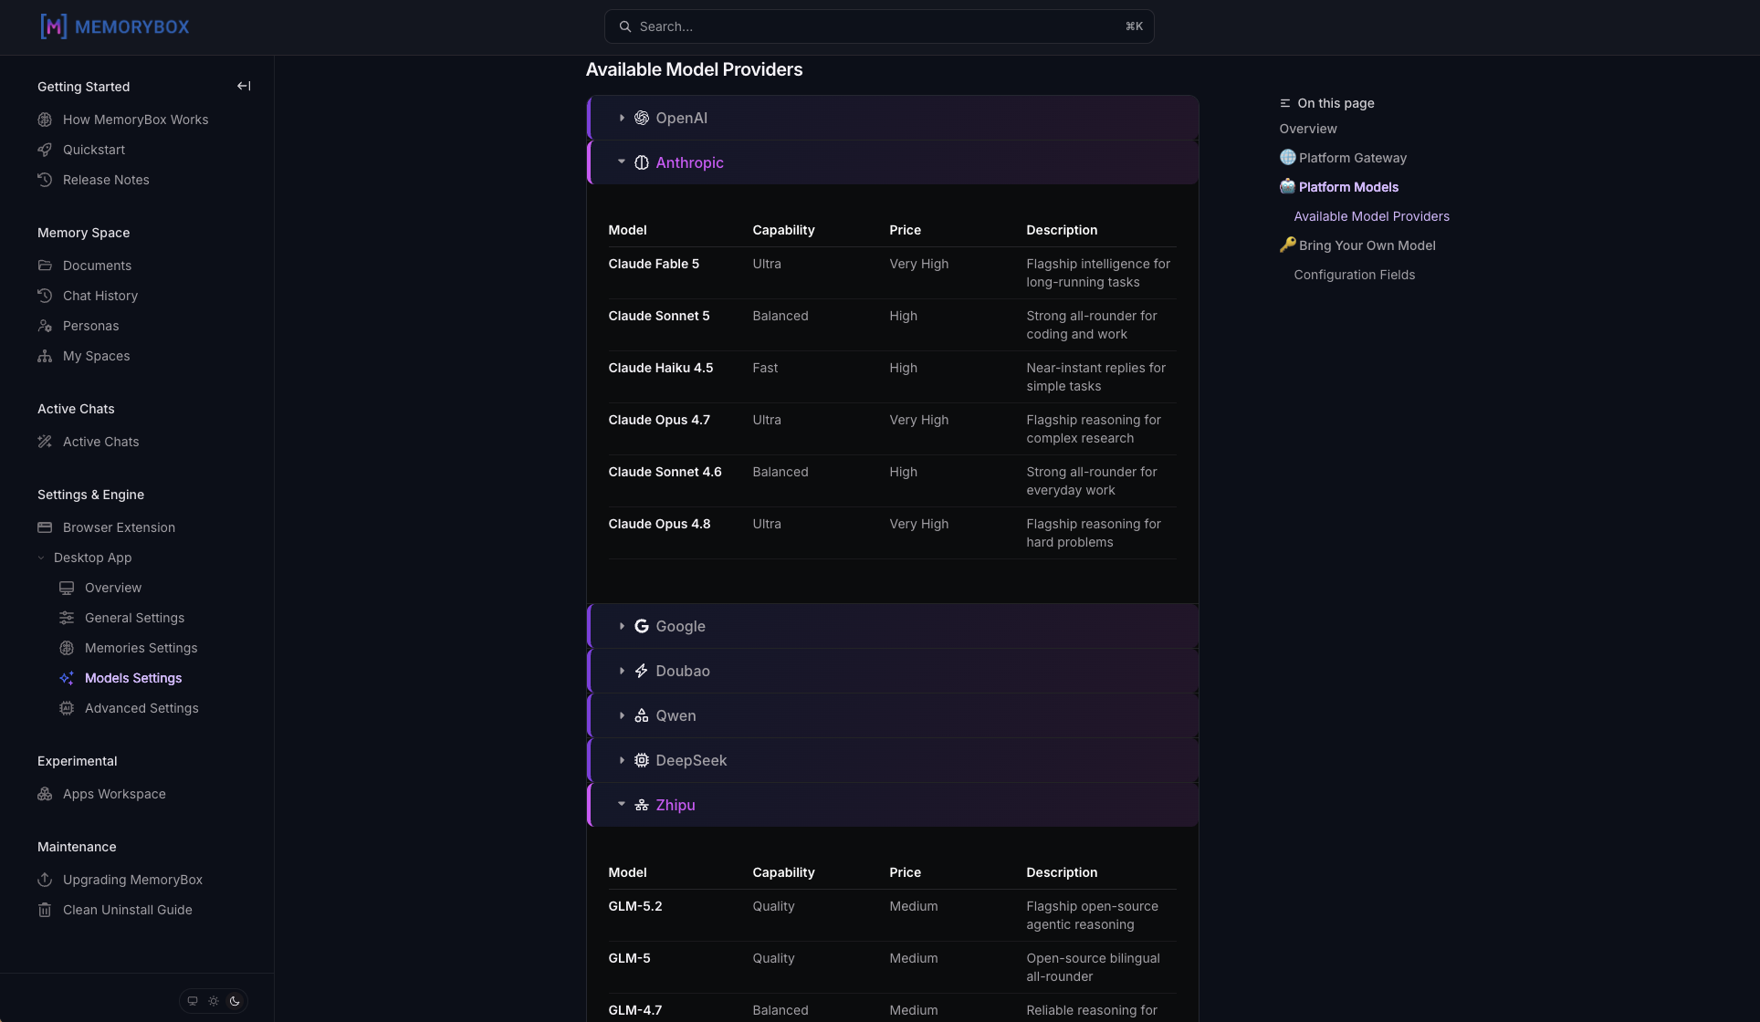Click the Models Settings sparkle icon
The height and width of the screenshot is (1022, 1760).
pyautogui.click(x=67, y=678)
